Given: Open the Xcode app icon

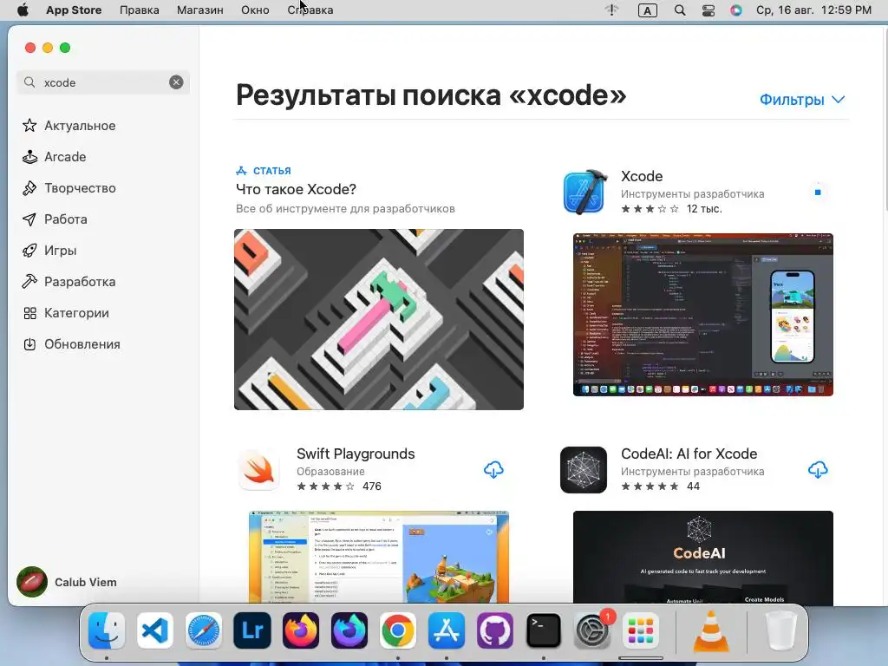Looking at the screenshot, I should pyautogui.click(x=585, y=192).
